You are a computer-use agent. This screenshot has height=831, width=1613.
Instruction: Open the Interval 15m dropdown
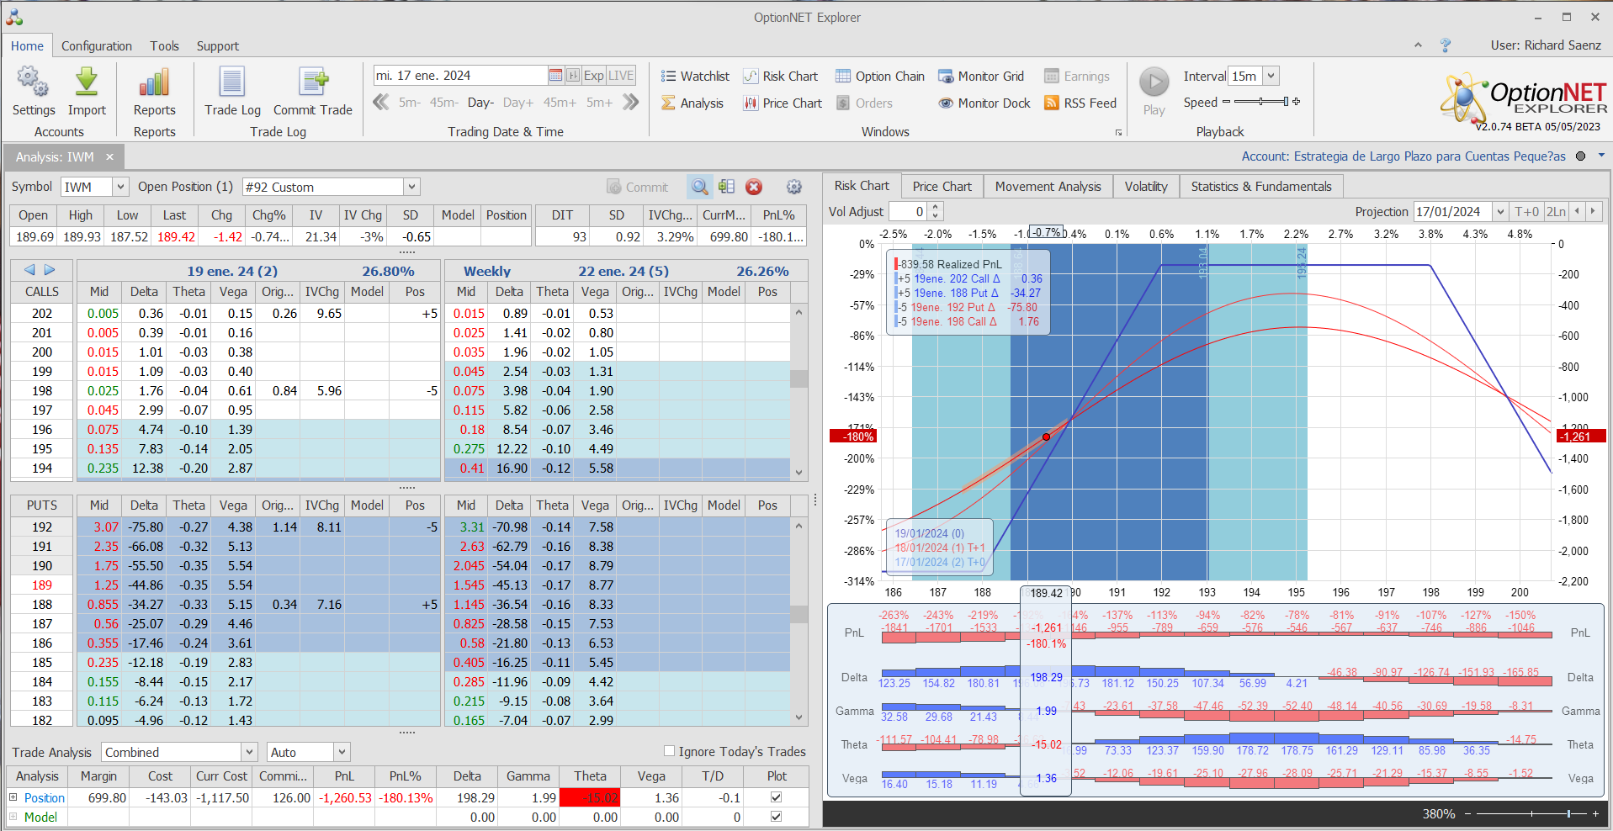[1271, 77]
